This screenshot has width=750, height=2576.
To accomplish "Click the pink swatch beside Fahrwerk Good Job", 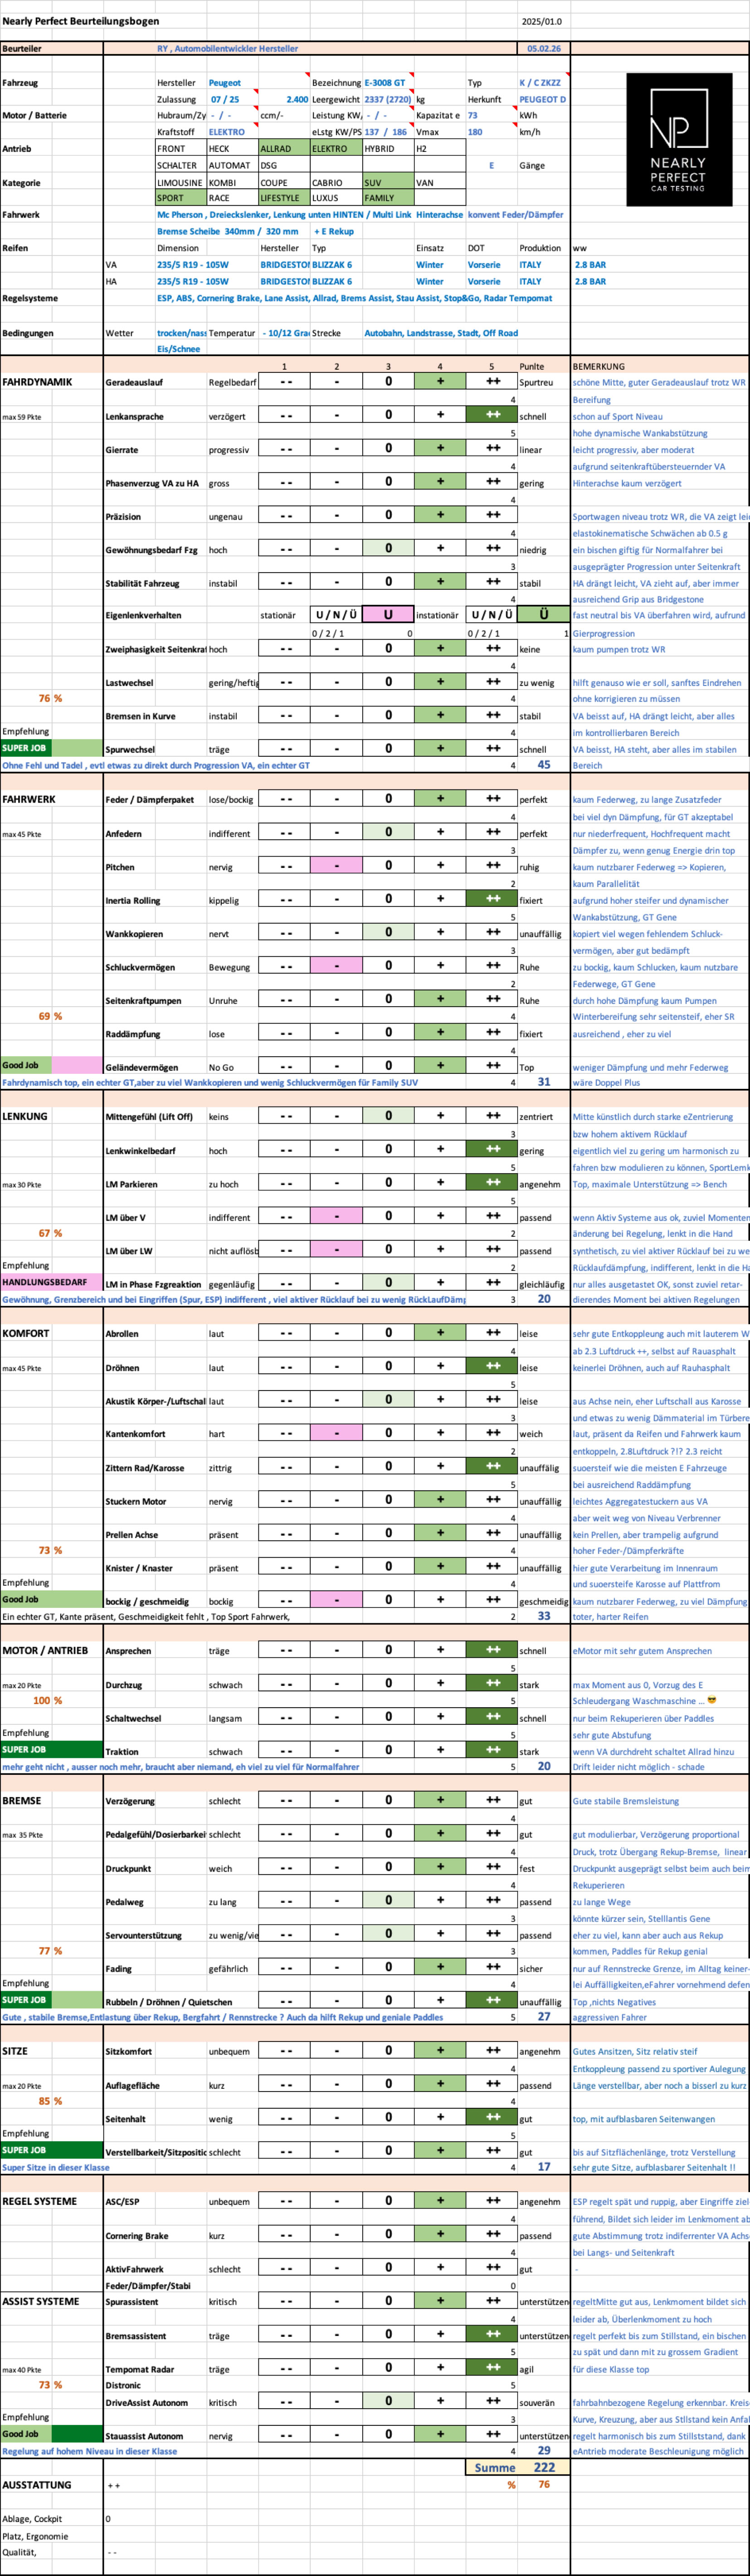I will [77, 1065].
